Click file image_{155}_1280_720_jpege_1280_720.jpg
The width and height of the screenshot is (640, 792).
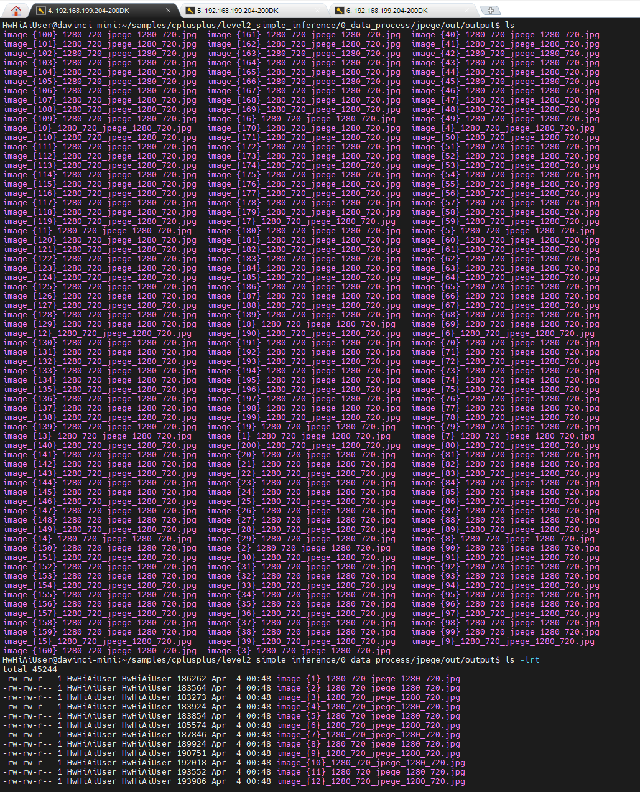pos(100,595)
